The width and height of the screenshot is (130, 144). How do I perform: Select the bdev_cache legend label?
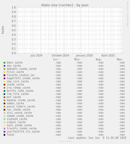tap(15, 63)
